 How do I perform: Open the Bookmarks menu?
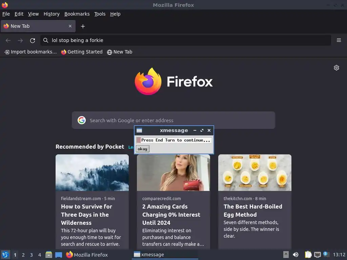click(77, 14)
